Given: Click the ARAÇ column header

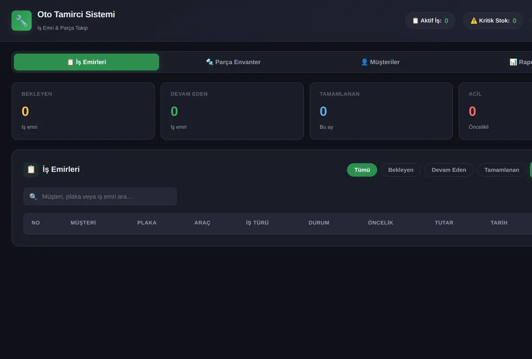Looking at the screenshot, I should (x=202, y=223).
